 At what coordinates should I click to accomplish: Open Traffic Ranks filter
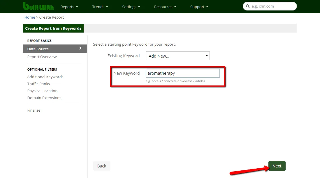[38, 84]
